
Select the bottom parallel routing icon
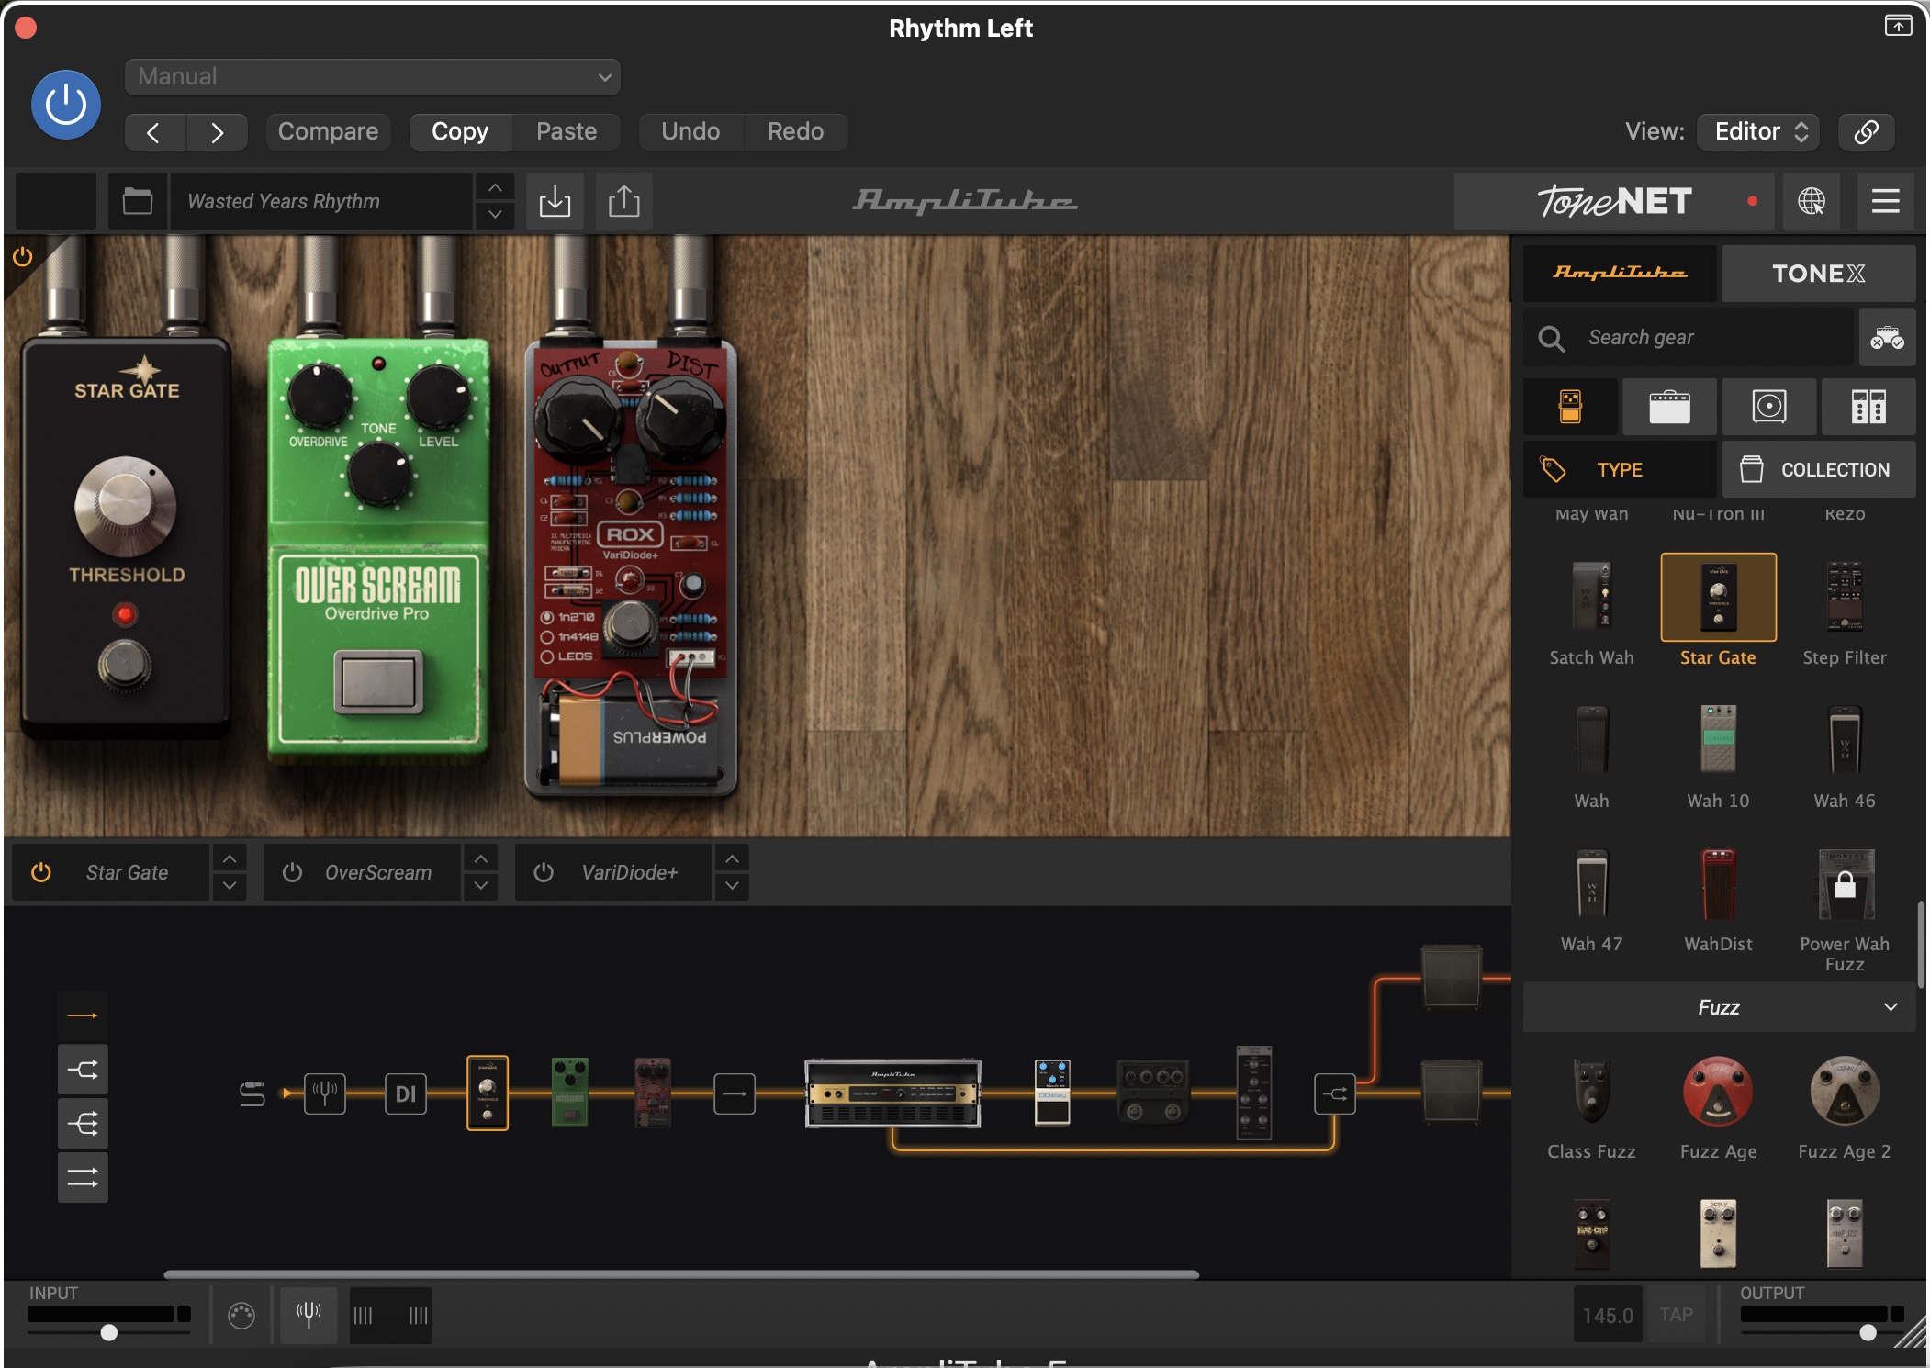[83, 1177]
